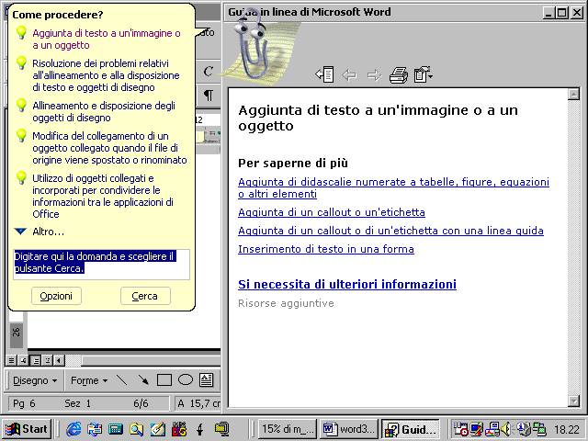The width and height of the screenshot is (588, 441).
Task: Switch to Normal view button in Word
Action: coord(11,361)
